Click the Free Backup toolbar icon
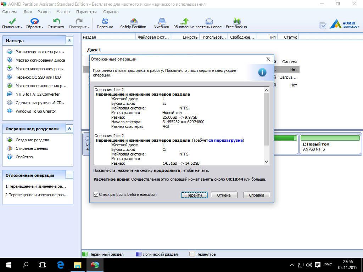The width and height of the screenshot is (363, 272). point(236,24)
